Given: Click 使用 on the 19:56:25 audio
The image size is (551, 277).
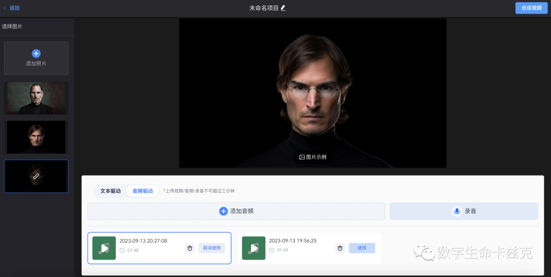Looking at the screenshot, I should (362, 248).
